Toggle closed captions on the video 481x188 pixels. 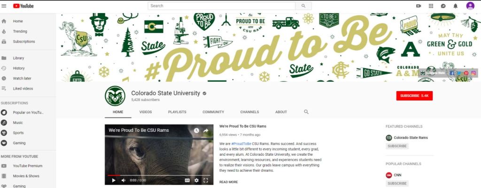tap(187, 181)
